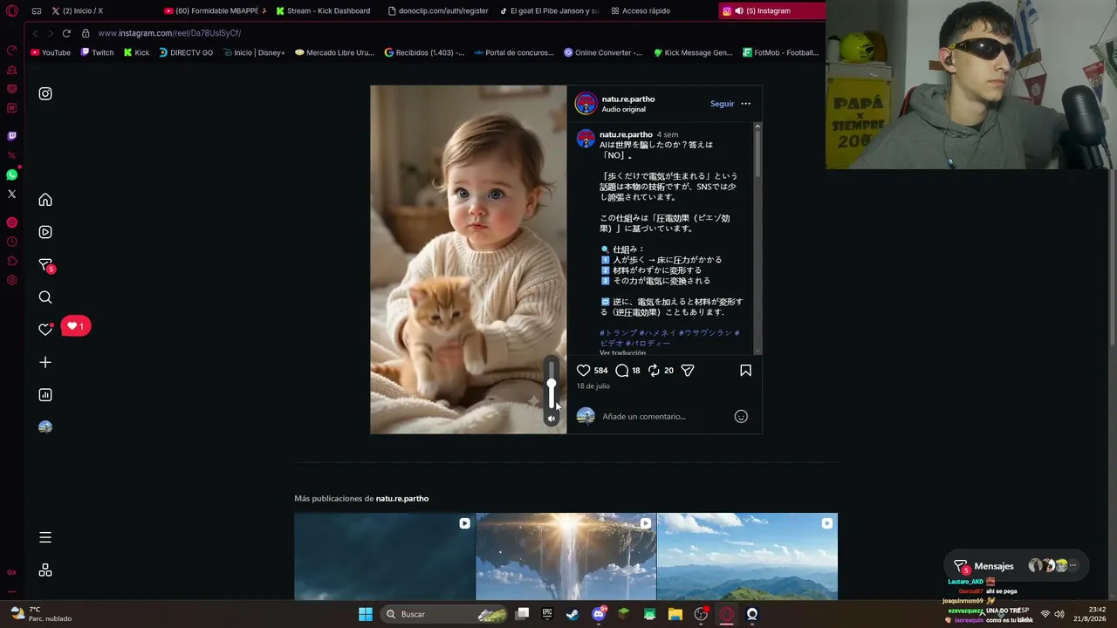The height and width of the screenshot is (628, 1117).
Task: Click inside the Añade un comentario field
Action: tap(663, 417)
